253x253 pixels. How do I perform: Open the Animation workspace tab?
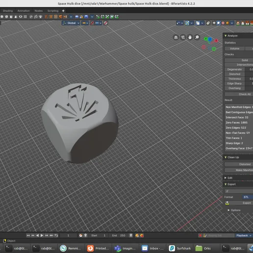pyautogui.click(x=24, y=11)
